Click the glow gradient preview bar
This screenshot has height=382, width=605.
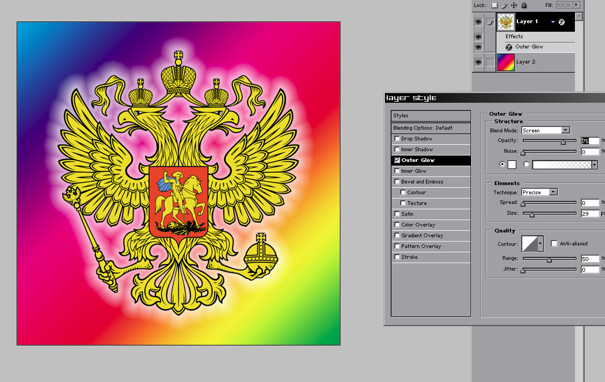pos(562,165)
